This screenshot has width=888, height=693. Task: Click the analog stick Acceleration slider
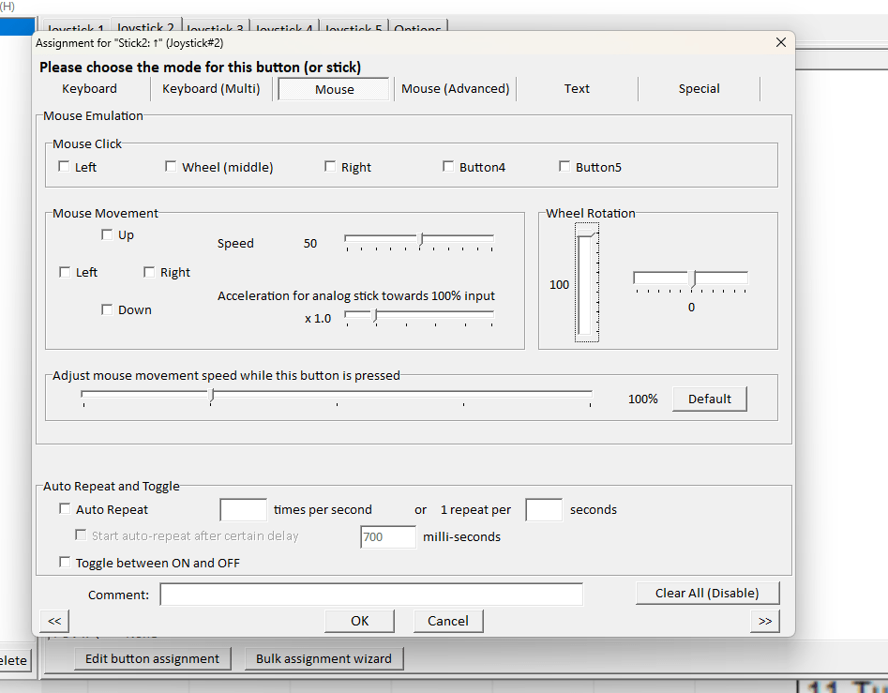point(419,317)
